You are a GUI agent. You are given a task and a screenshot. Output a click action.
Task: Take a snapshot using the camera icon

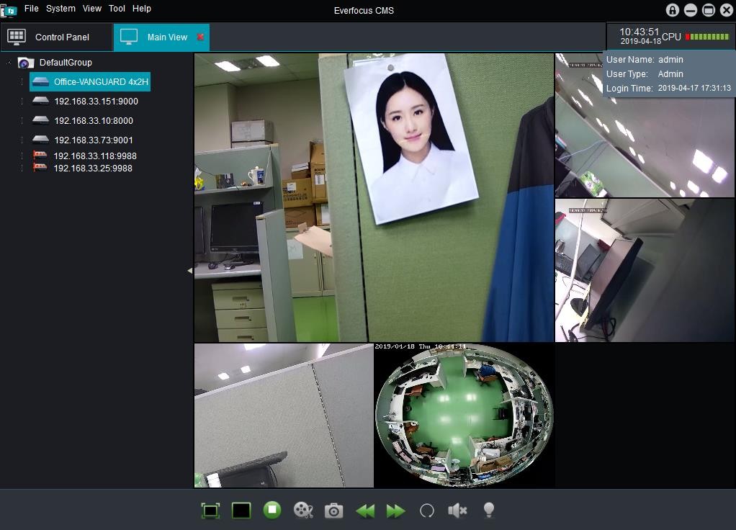coord(334,511)
